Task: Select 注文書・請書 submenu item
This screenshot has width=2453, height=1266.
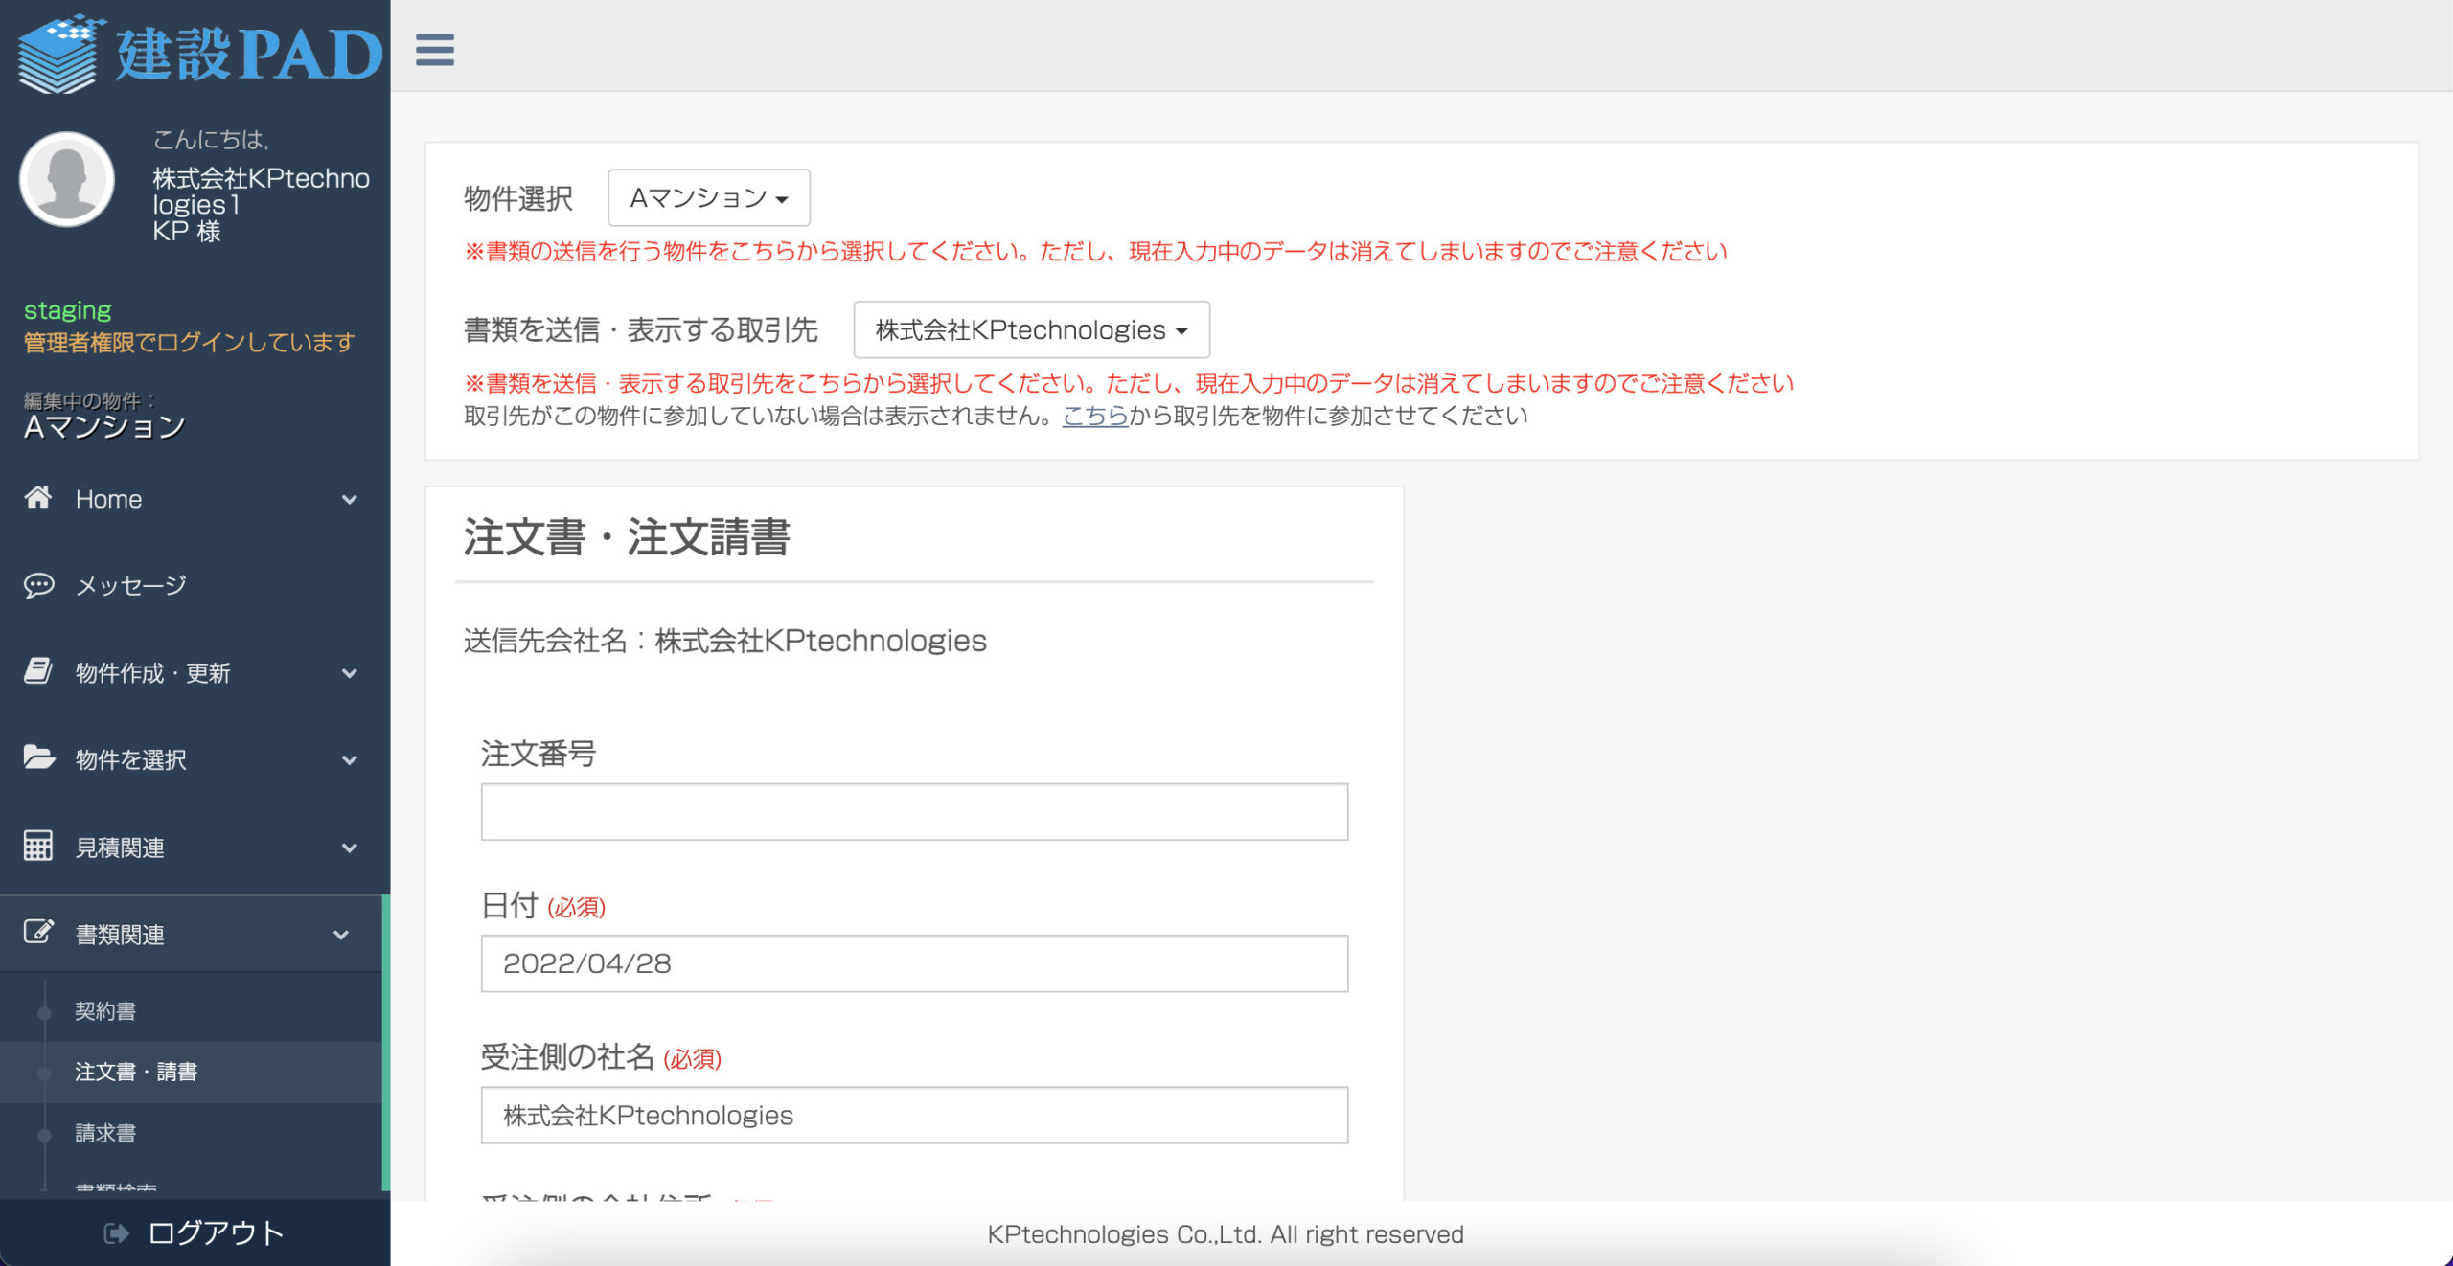Action: click(x=136, y=1073)
